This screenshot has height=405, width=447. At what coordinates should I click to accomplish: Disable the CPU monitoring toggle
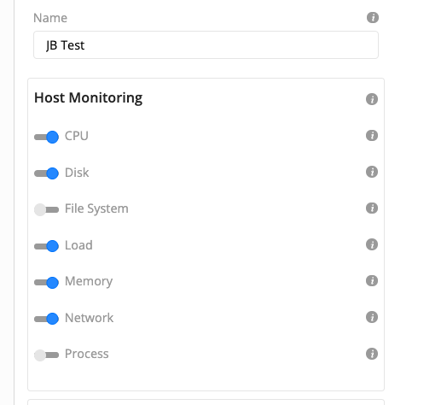[x=46, y=137]
